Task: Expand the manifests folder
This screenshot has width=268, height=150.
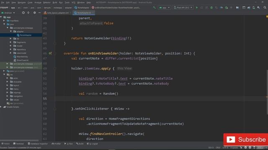Action: tap(4, 21)
